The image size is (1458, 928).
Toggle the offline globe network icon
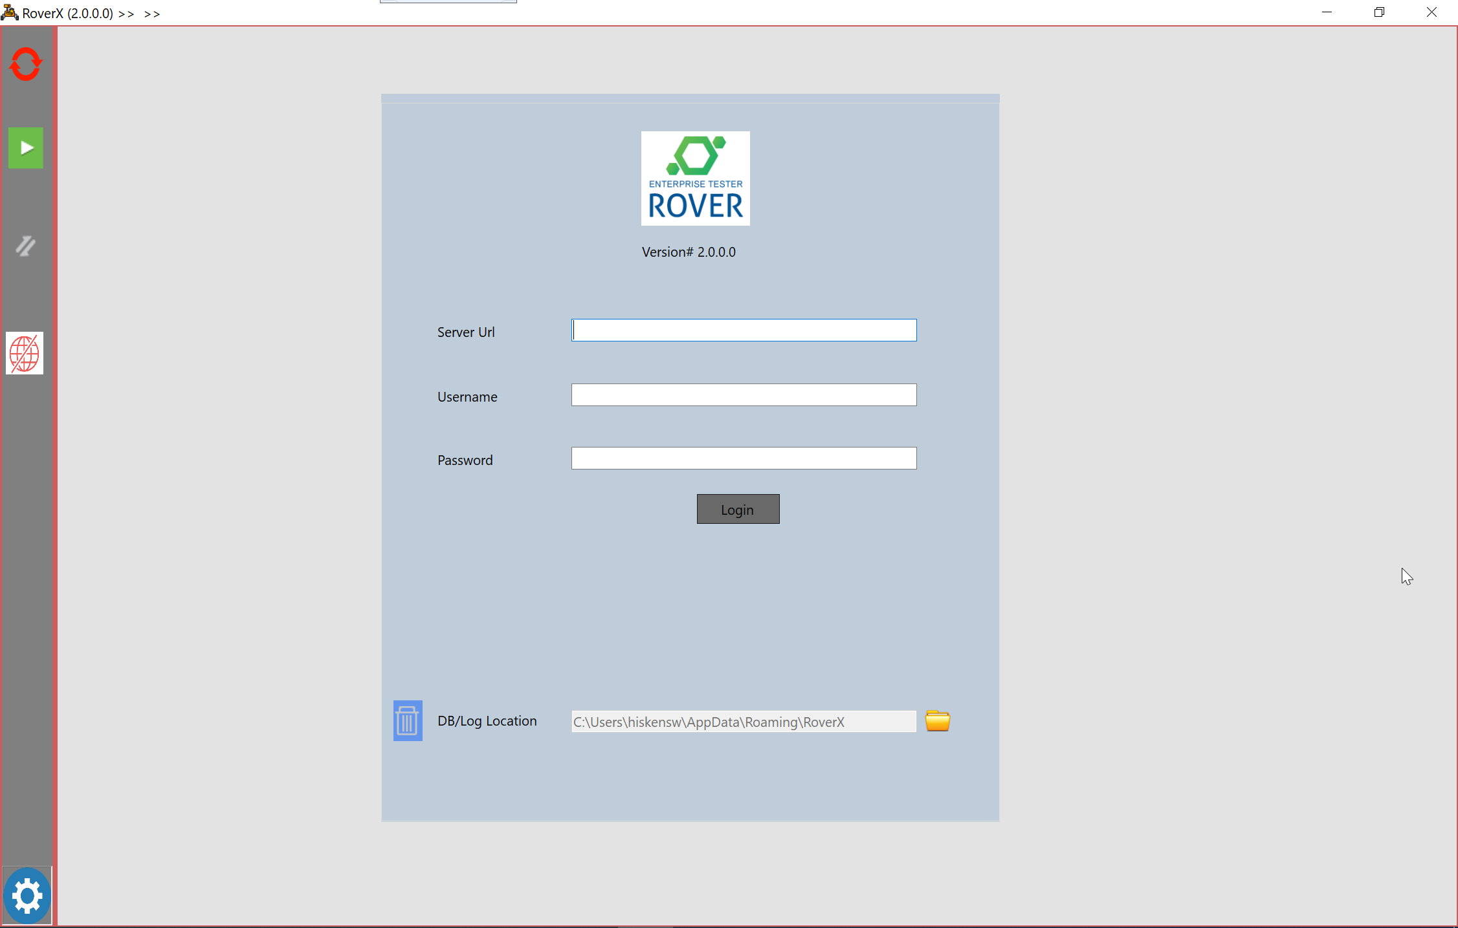click(25, 353)
